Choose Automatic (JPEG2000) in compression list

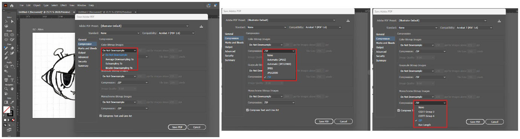pos(279,64)
